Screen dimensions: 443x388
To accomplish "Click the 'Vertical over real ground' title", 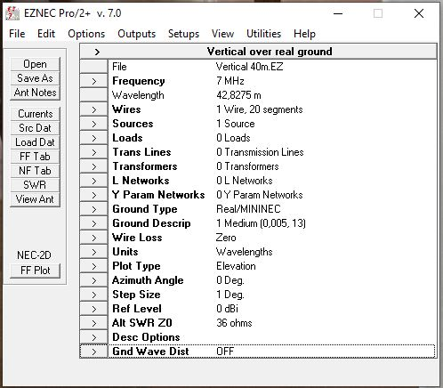I will pyautogui.click(x=270, y=52).
